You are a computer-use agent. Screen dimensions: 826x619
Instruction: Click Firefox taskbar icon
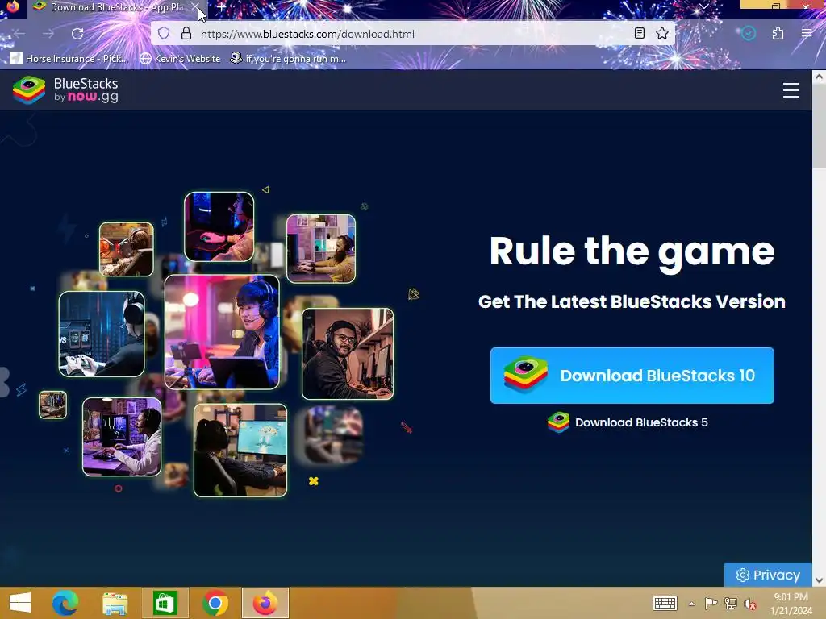(265, 603)
